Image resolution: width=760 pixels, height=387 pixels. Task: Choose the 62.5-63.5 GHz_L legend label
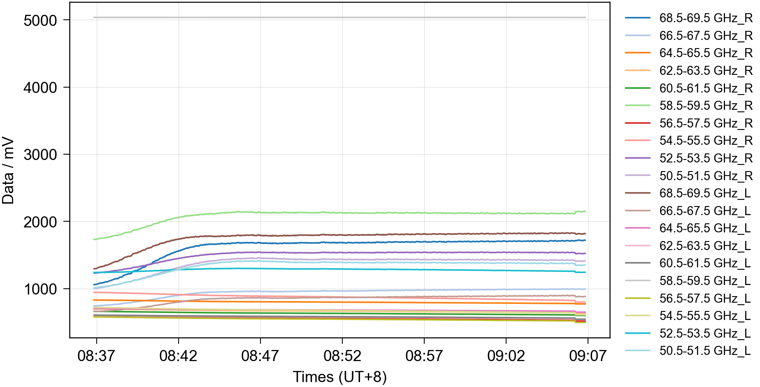tap(705, 246)
